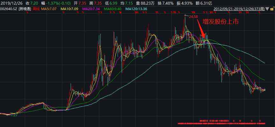Click the yellow unlock padlock icon
The height and width of the screenshot is (127, 275).
coord(272,9)
